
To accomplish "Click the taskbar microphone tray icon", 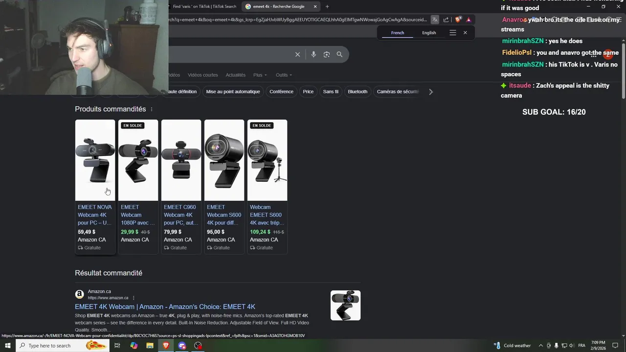I will click(x=556, y=346).
